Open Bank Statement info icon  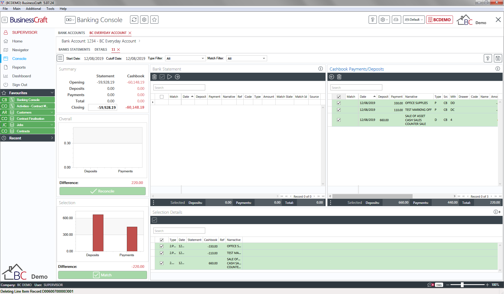tap(321, 69)
